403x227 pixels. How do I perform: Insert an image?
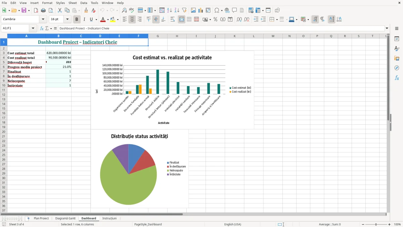(x=193, y=10)
